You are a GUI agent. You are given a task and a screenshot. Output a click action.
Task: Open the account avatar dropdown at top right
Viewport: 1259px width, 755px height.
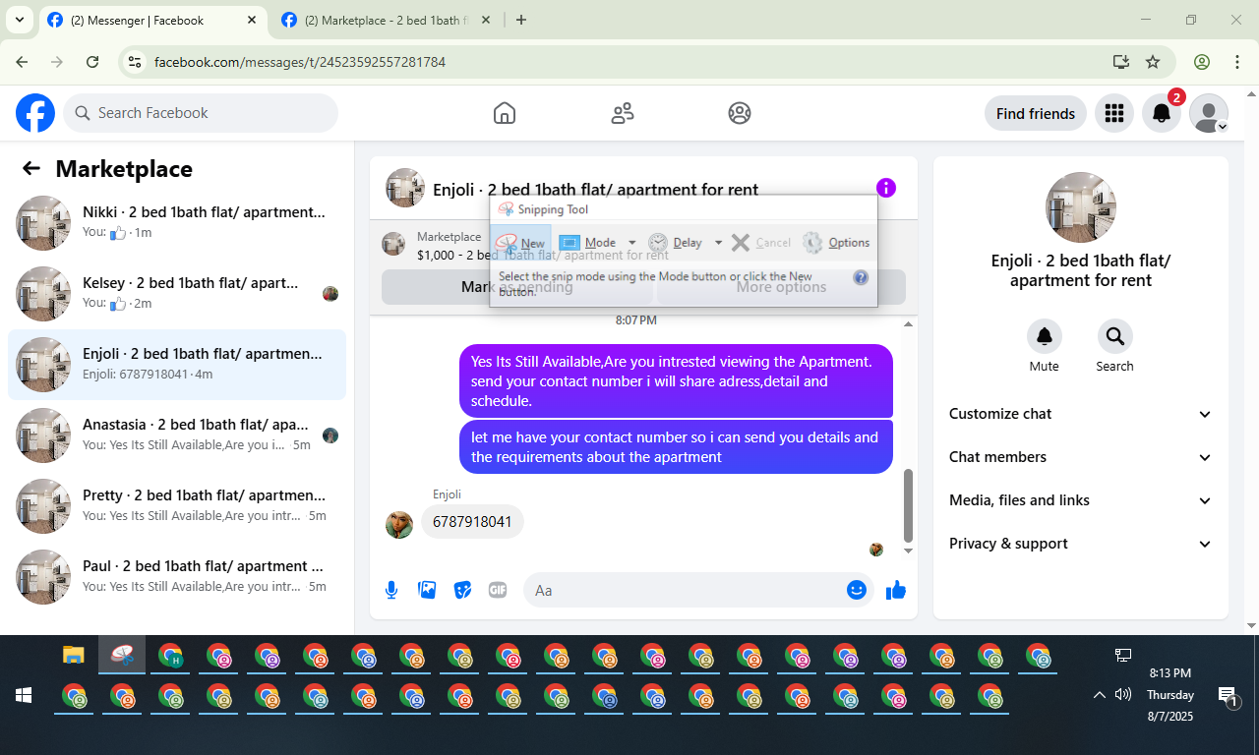[1209, 113]
